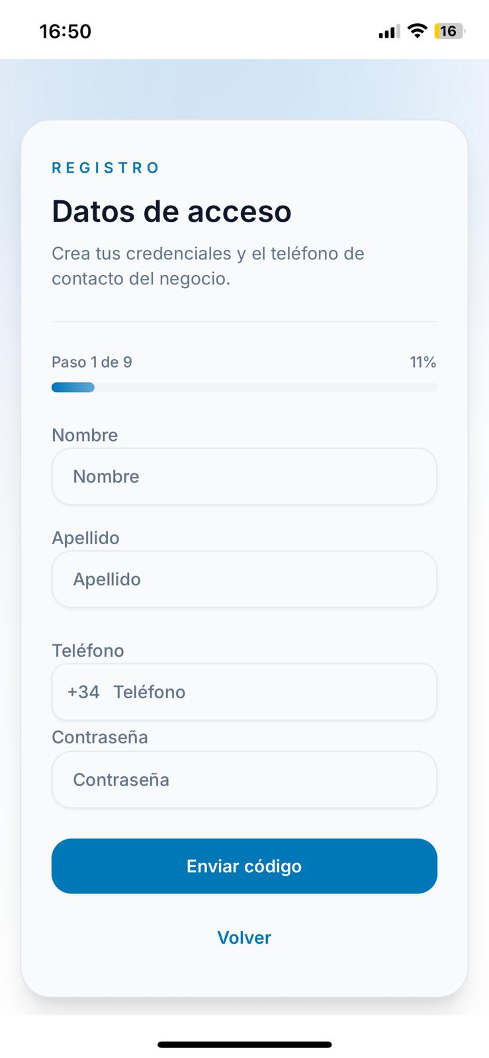The width and height of the screenshot is (489, 1058).
Task: Click the Apellido input field
Action: 244,579
